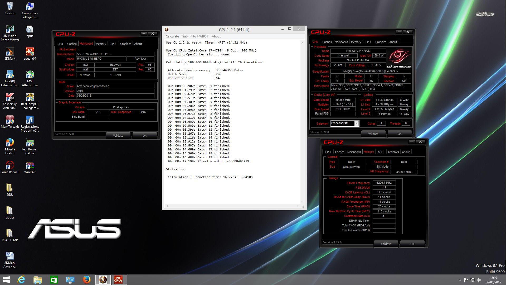
Task: Open SPD tab in CPU tab CPU-Z window
Action: pyautogui.click(x=368, y=42)
